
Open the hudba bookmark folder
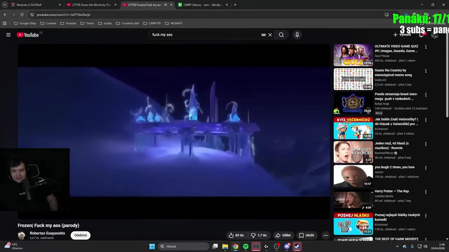[x=105, y=23]
